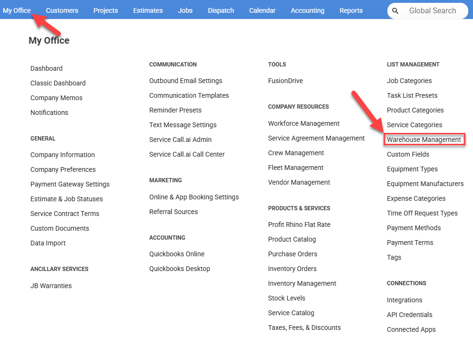Open Vendor Management
Screen dimensions: 473x337
point(299,183)
